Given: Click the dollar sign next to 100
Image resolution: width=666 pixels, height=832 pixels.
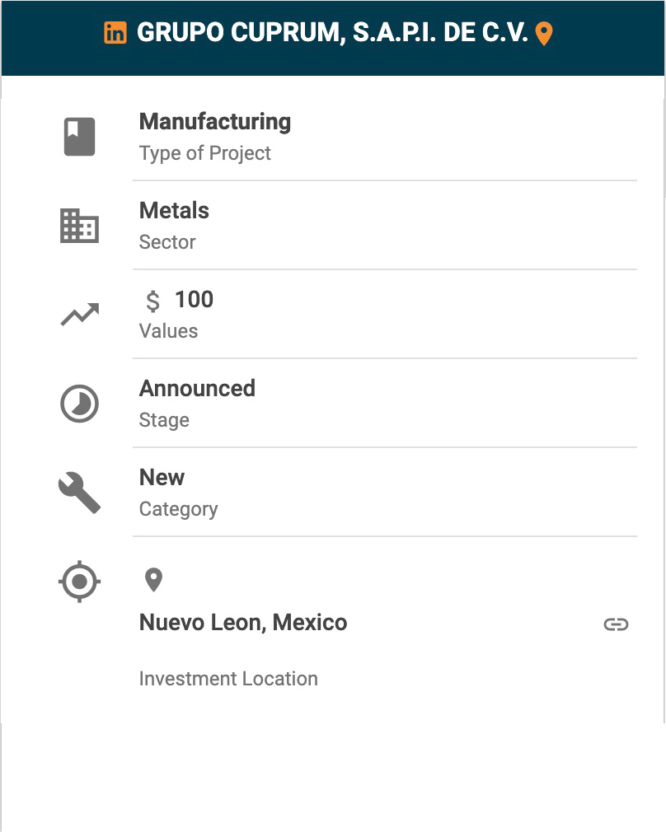Looking at the screenshot, I should click(x=152, y=301).
